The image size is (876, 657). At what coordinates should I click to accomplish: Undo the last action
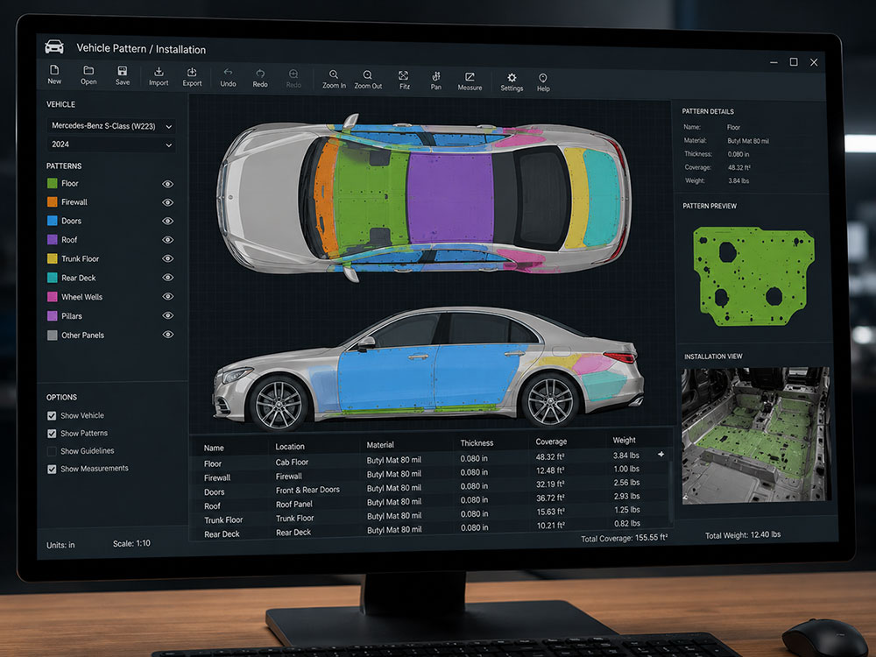coord(228,78)
